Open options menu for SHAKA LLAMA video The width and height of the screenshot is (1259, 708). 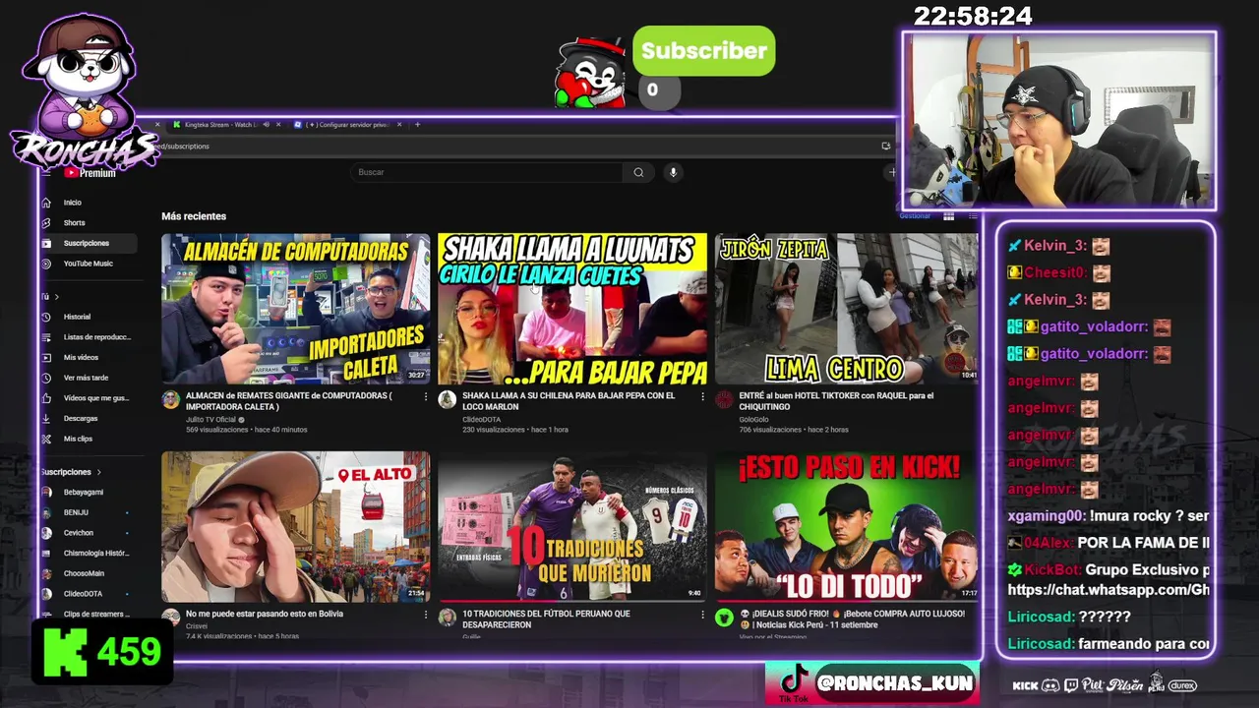[x=702, y=396]
